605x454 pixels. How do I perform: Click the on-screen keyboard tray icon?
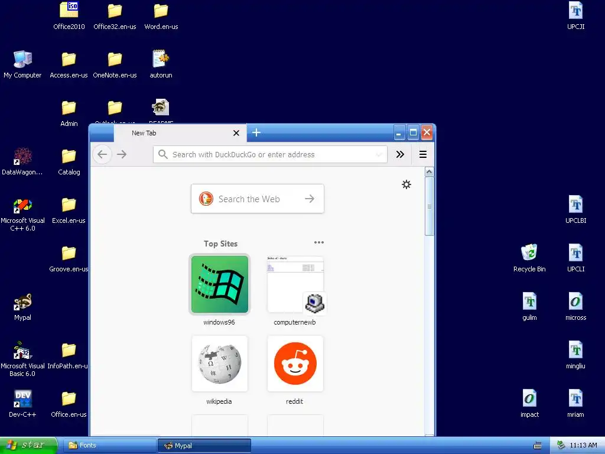[x=538, y=446]
